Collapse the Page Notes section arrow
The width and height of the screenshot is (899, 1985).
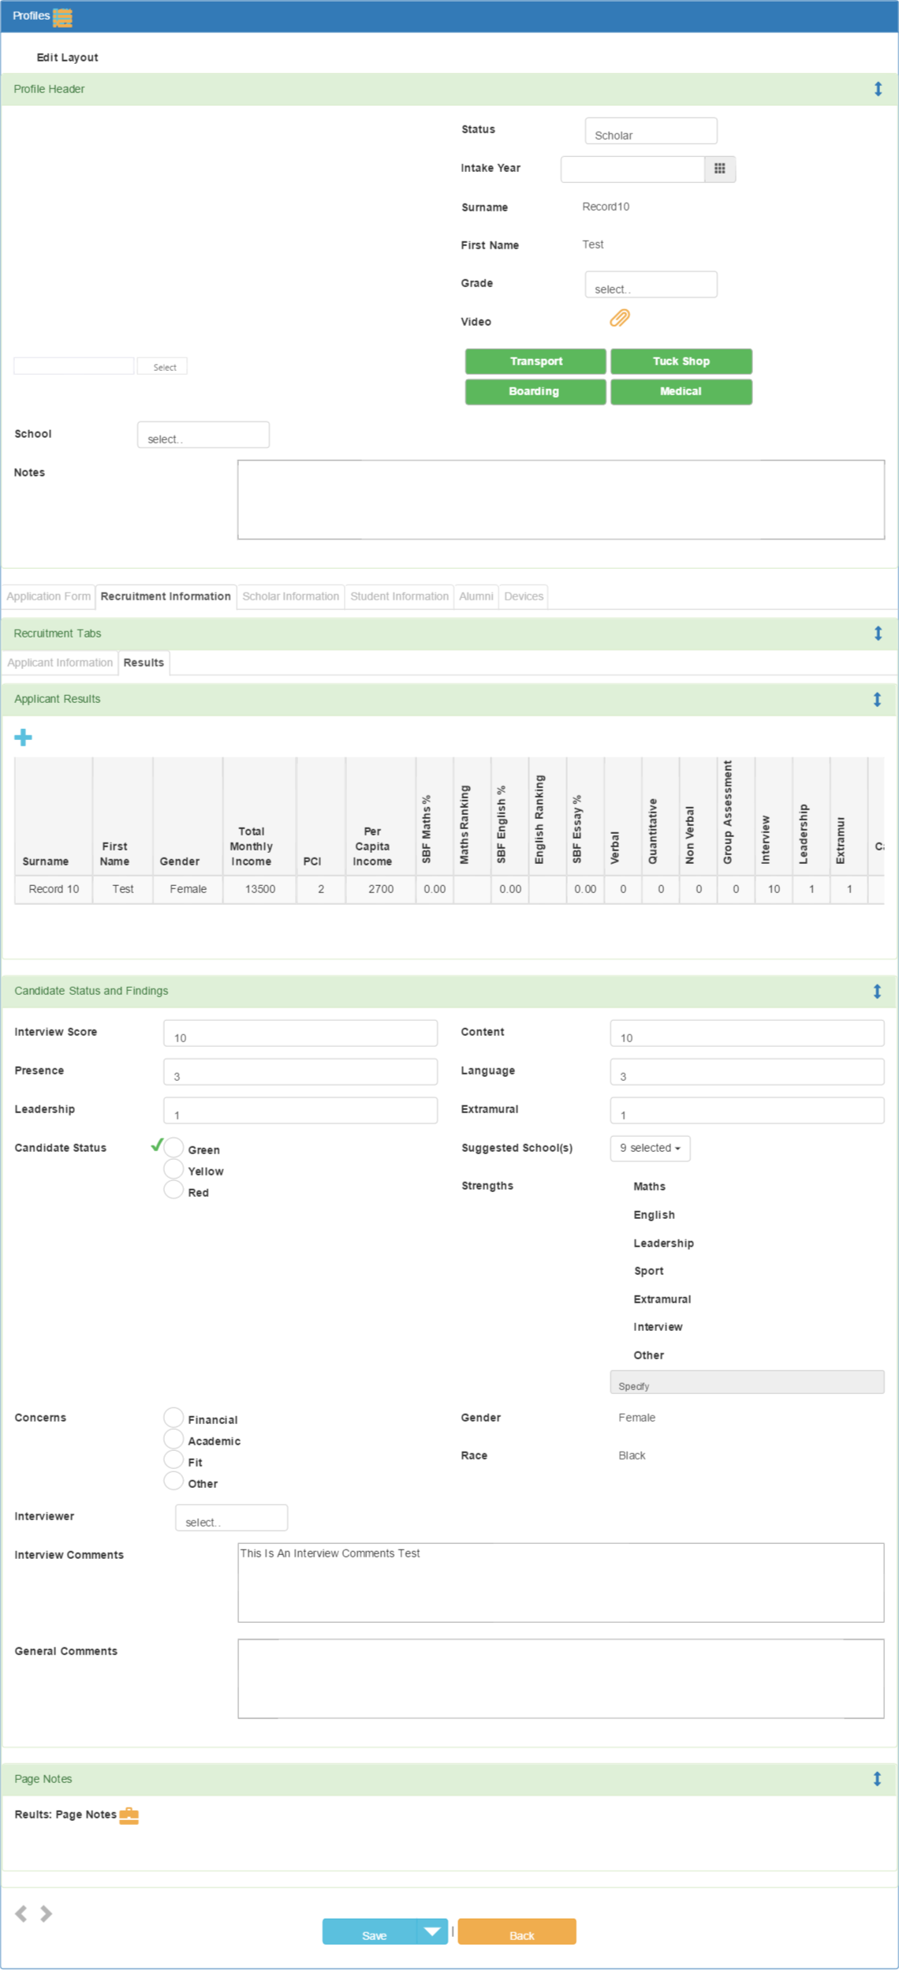[877, 1779]
